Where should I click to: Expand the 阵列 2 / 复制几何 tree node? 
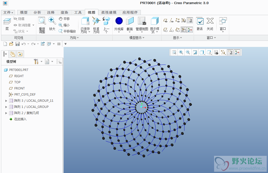[x=6, y=113]
